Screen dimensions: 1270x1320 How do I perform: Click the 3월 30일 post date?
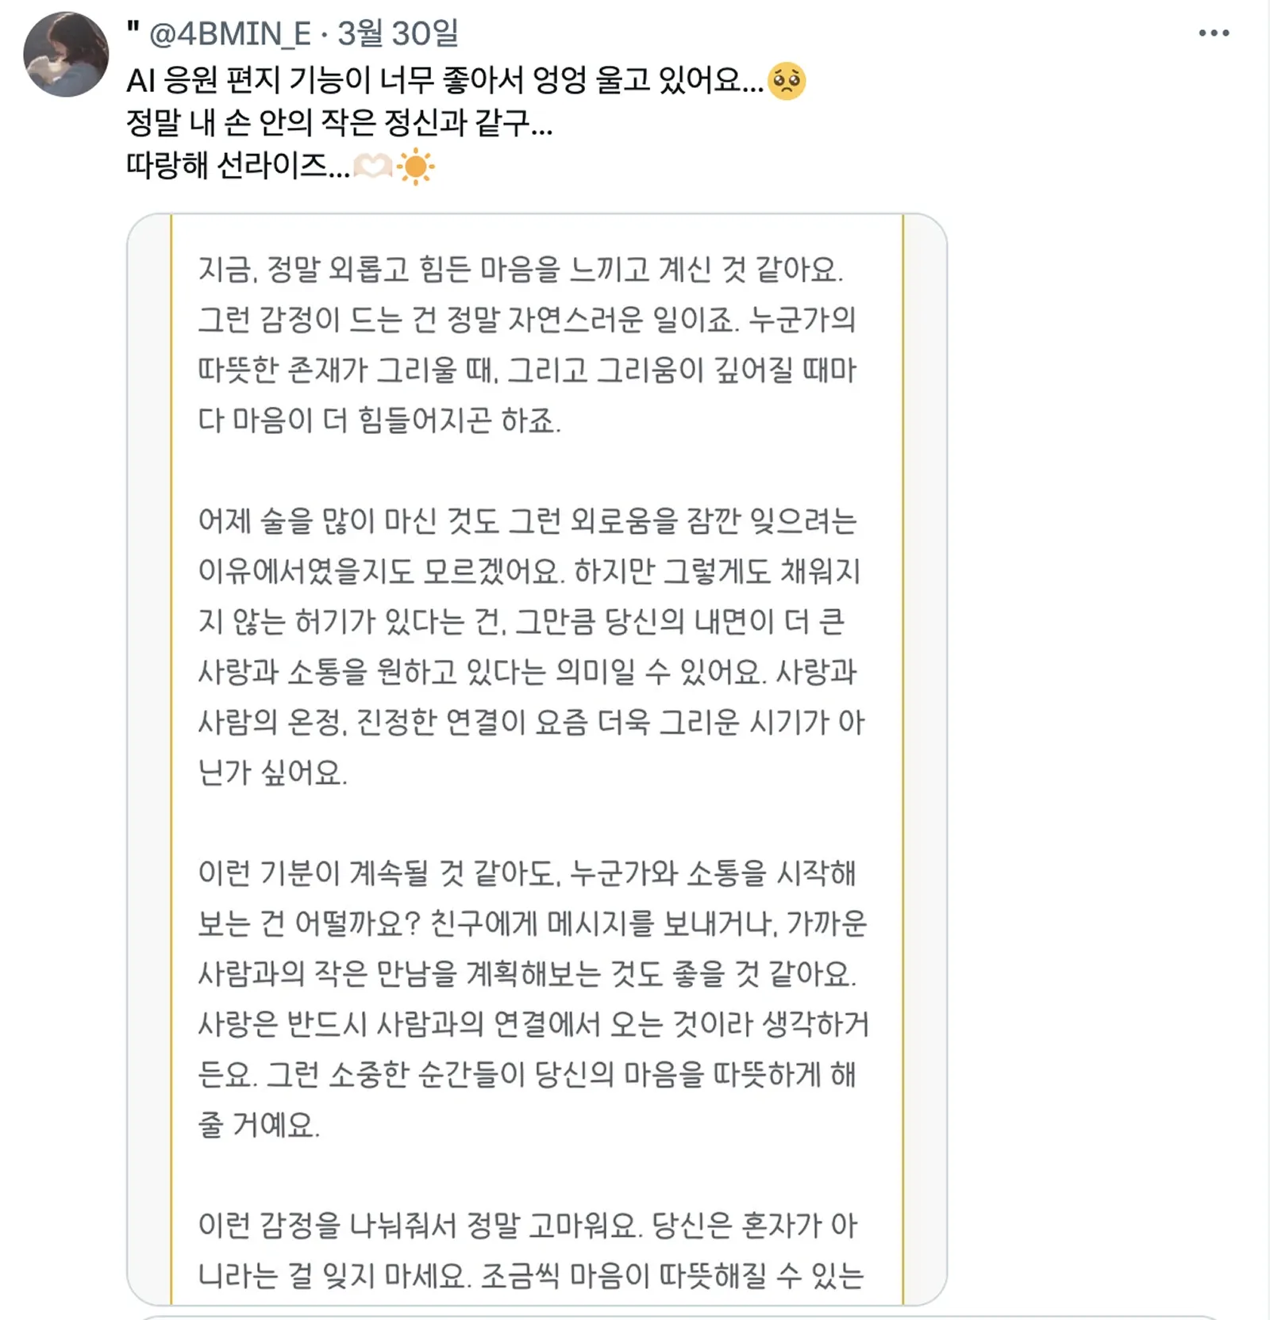(x=398, y=33)
